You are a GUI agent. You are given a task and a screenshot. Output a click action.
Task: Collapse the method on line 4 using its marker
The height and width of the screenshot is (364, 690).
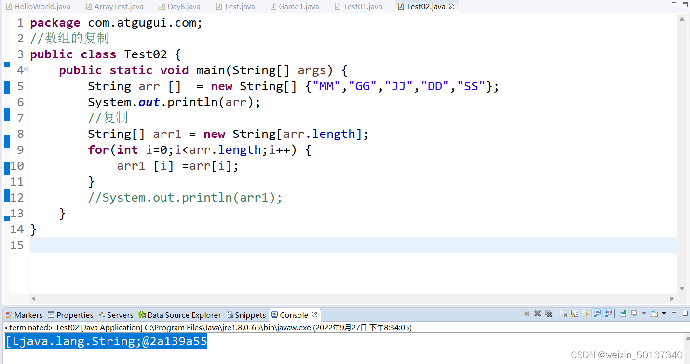coord(26,69)
